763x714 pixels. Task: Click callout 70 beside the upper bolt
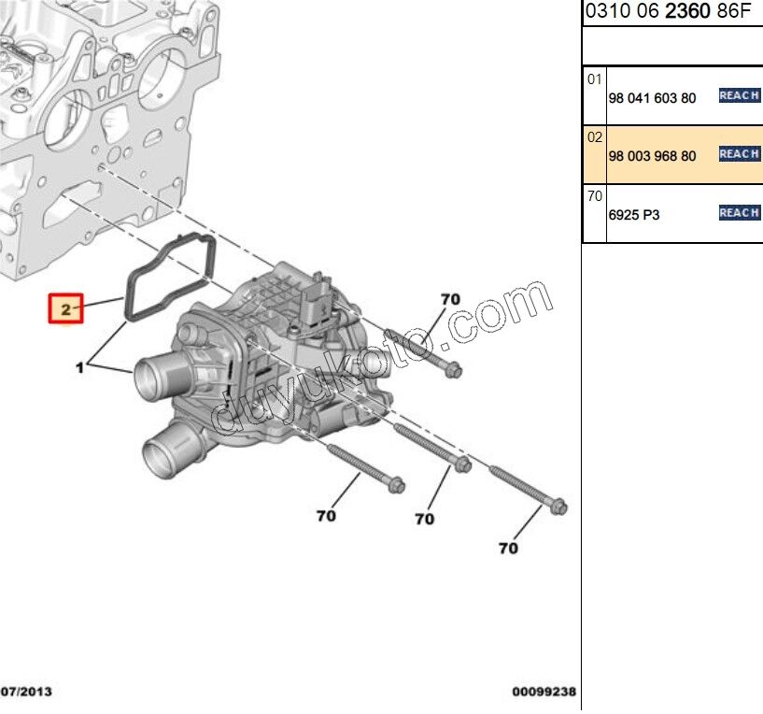[450, 300]
